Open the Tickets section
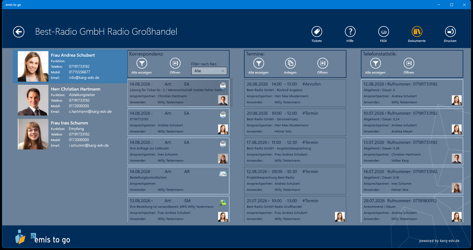The image size is (473, 250). point(317,32)
